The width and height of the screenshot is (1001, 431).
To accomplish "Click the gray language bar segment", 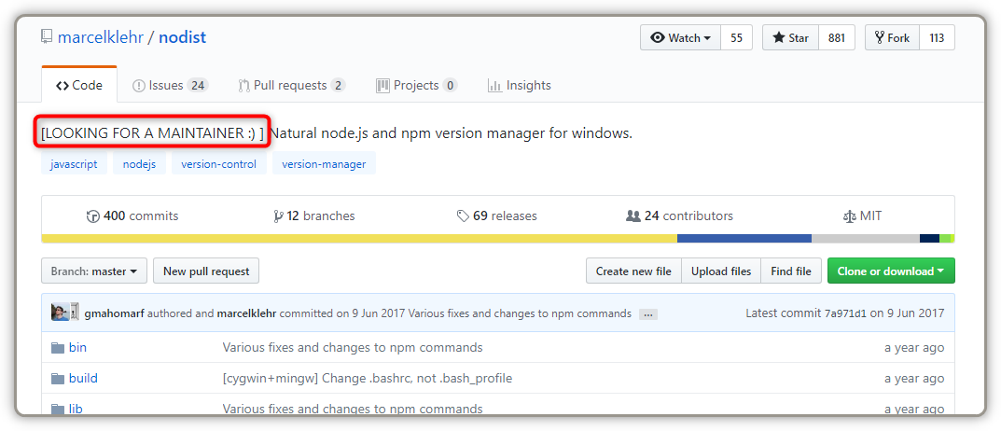I will click(866, 239).
